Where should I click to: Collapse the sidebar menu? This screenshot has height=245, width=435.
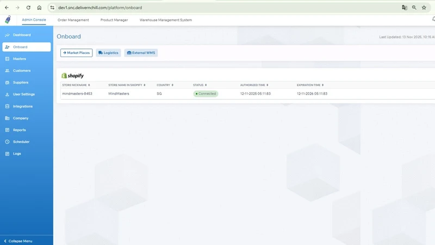coord(18,241)
